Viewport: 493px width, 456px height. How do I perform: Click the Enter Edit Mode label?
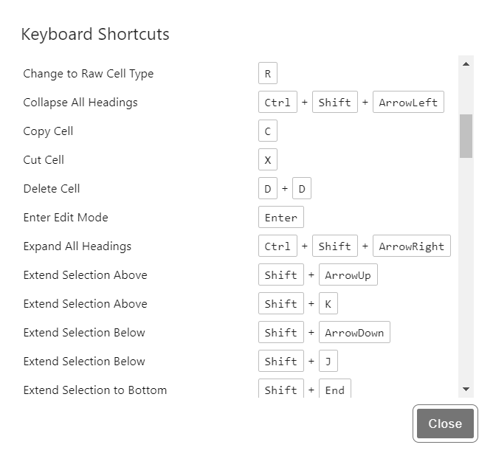point(66,218)
